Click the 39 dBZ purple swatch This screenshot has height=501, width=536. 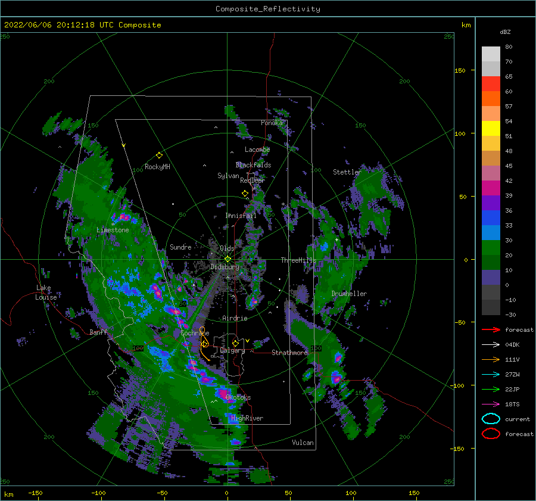[x=491, y=203]
